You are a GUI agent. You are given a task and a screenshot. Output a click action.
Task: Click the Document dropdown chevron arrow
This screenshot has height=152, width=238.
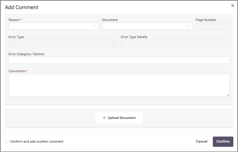(x=188, y=26)
